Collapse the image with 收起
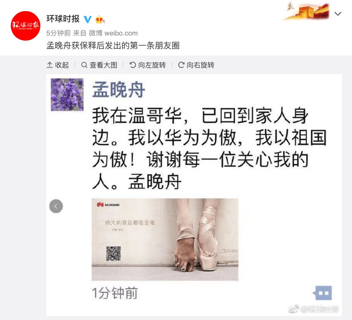This screenshot has width=352, height=320. pyautogui.click(x=58, y=65)
